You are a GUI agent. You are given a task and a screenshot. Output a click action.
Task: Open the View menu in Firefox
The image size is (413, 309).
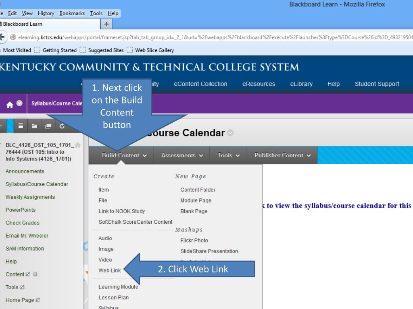(x=27, y=13)
